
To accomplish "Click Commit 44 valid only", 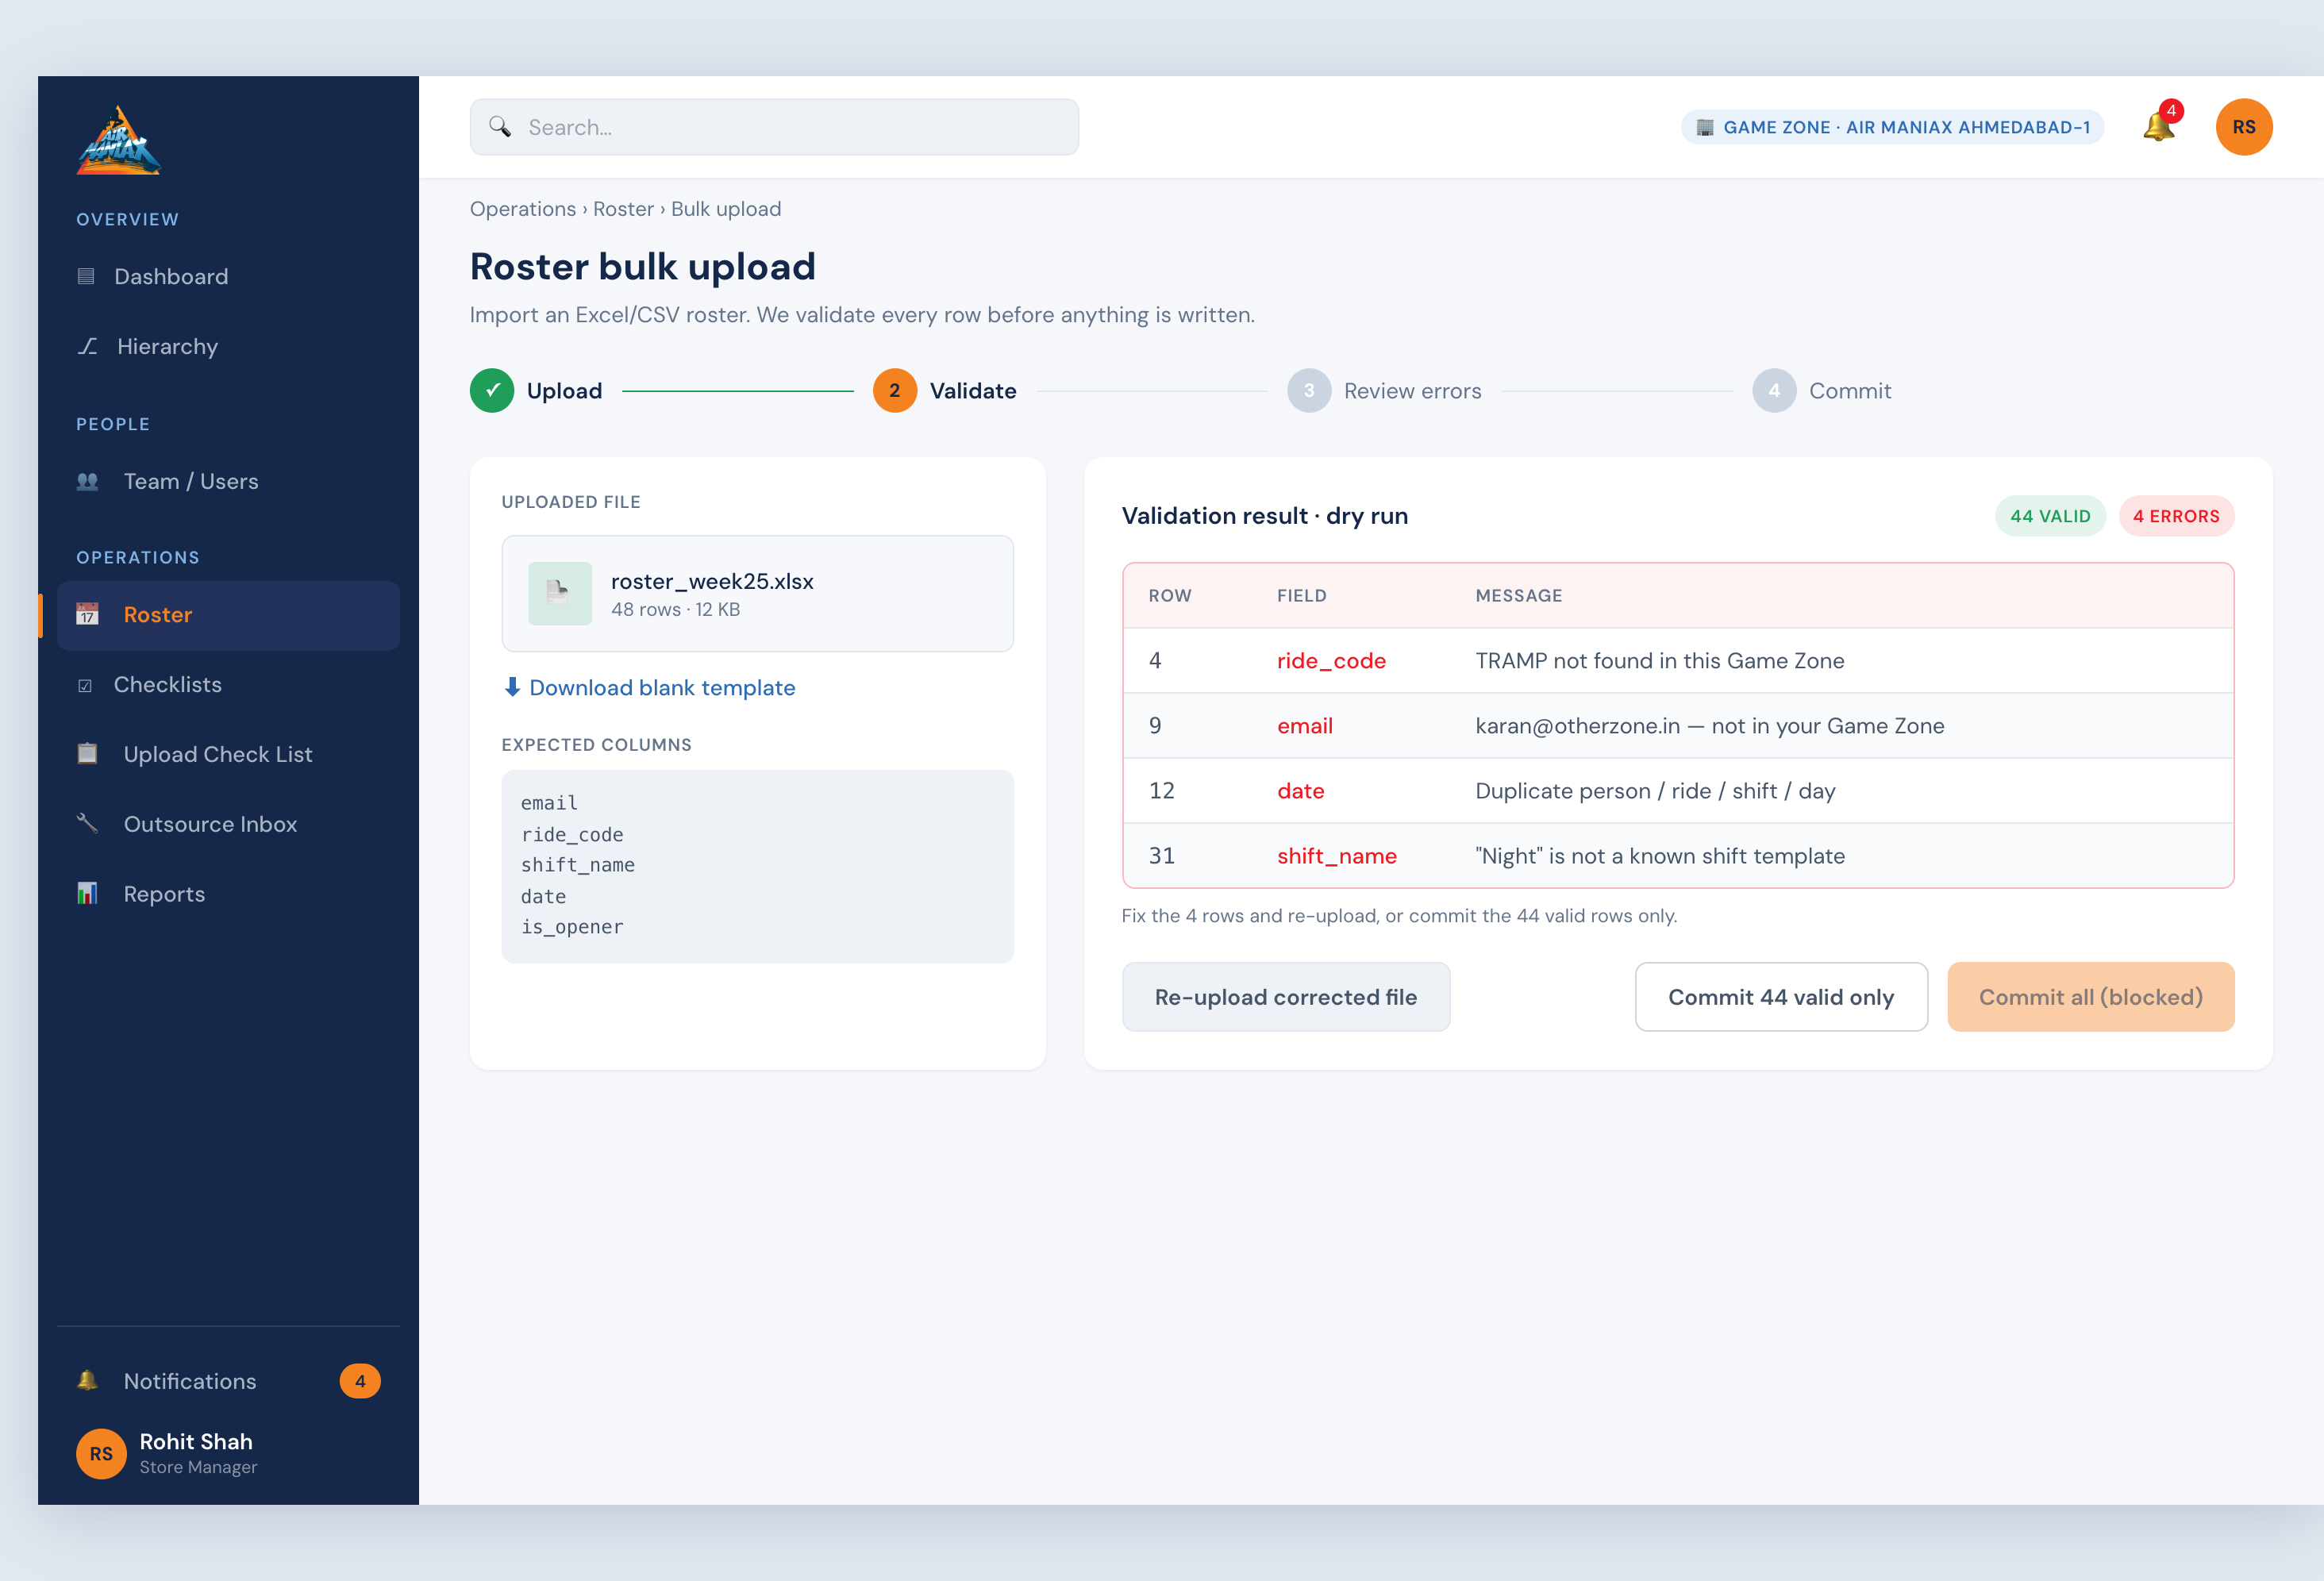I will pyautogui.click(x=1781, y=997).
